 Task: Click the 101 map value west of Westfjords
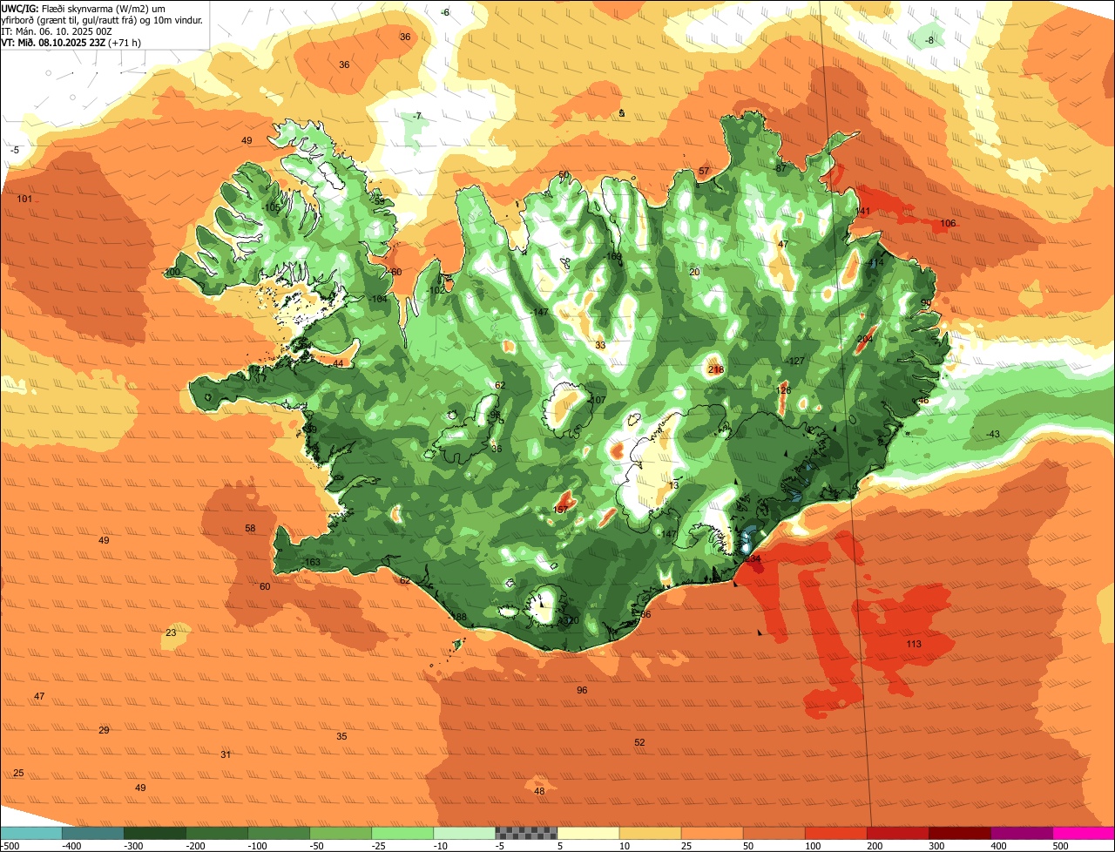(24, 199)
